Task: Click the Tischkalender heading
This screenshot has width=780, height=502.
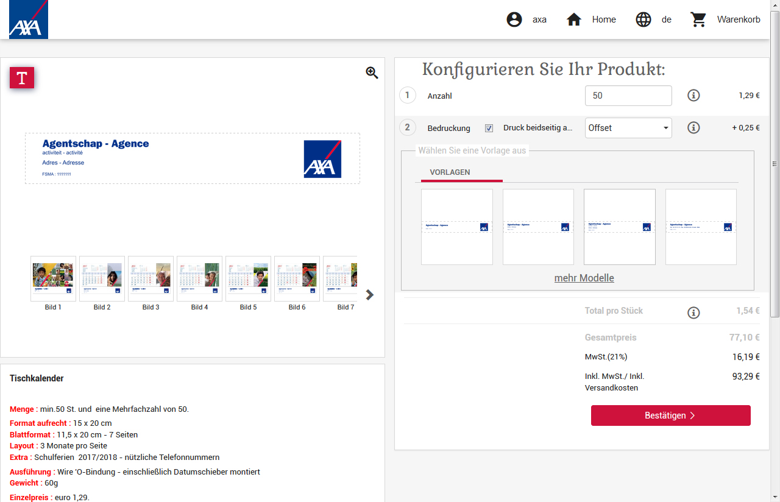Action: point(37,378)
